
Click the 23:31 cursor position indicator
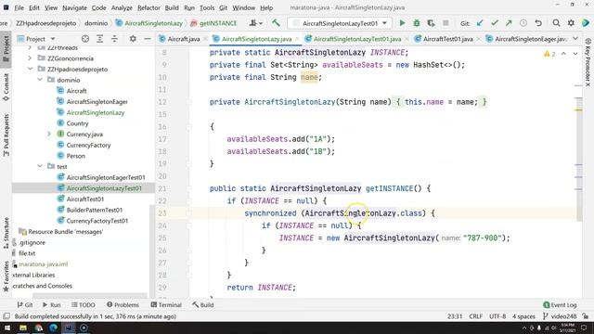[x=455, y=316]
